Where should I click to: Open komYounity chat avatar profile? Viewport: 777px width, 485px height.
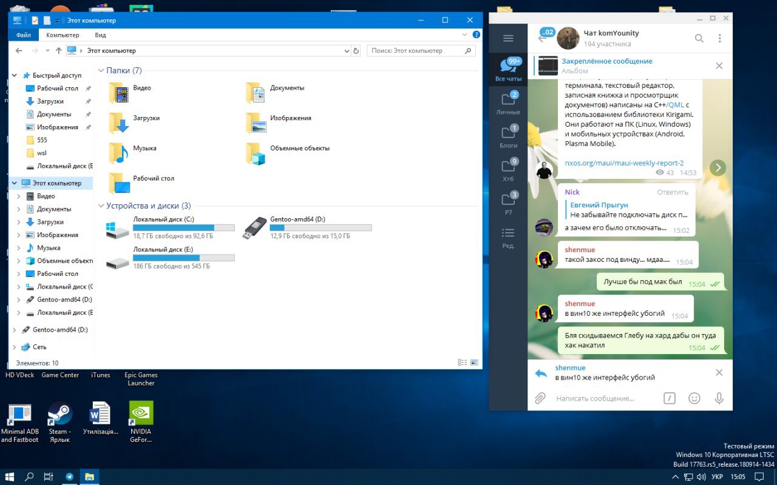point(568,38)
